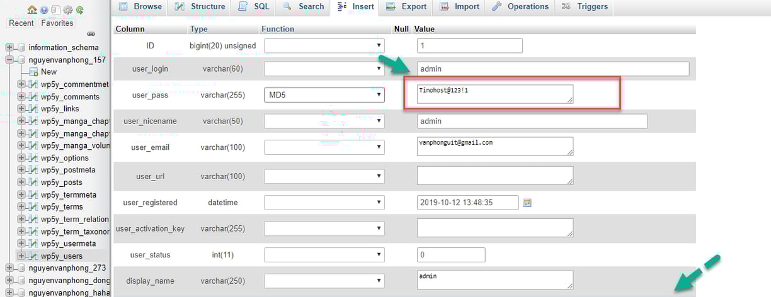Open the nguyenvanphong_haha database link
The height and width of the screenshot is (297, 771).
[69, 293]
